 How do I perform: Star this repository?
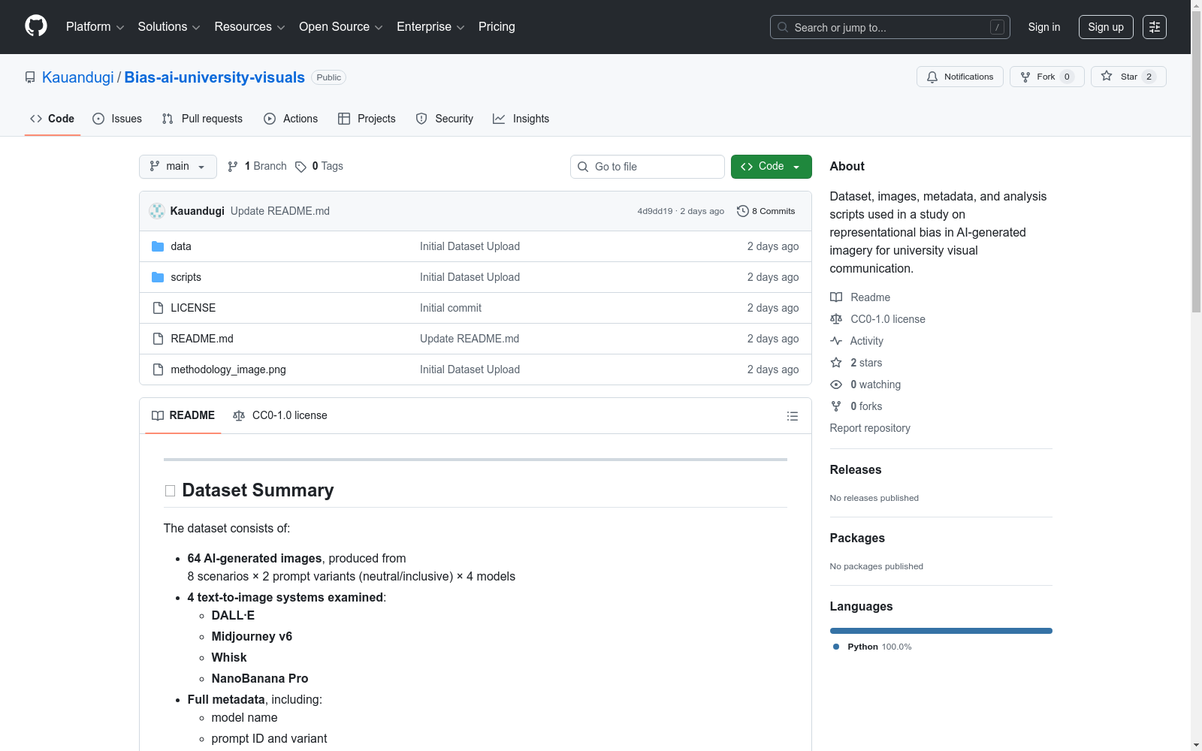[1128, 77]
